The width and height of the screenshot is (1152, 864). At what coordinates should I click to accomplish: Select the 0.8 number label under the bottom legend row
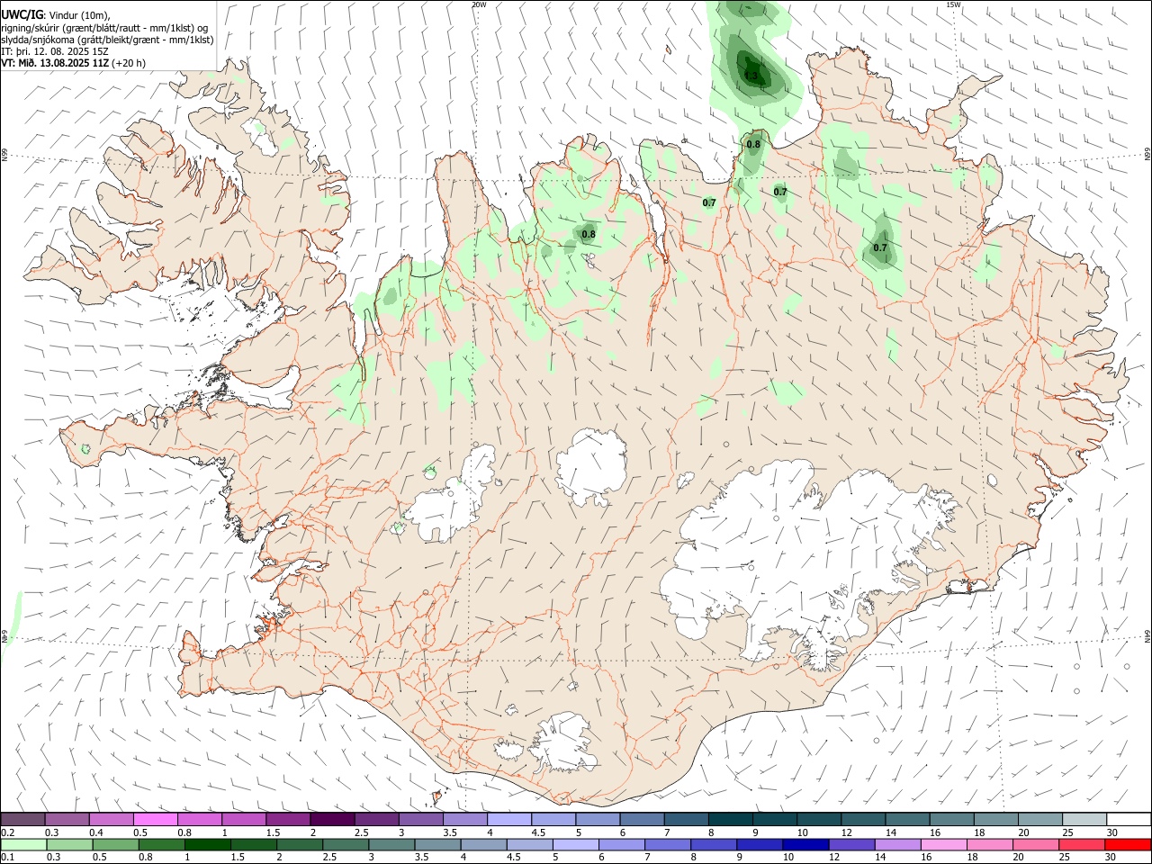(x=145, y=858)
